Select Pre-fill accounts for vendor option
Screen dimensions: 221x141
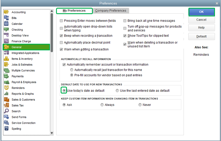pos(72,75)
